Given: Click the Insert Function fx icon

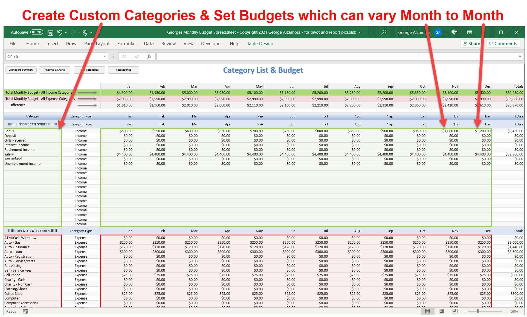Looking at the screenshot, I should (x=149, y=56).
